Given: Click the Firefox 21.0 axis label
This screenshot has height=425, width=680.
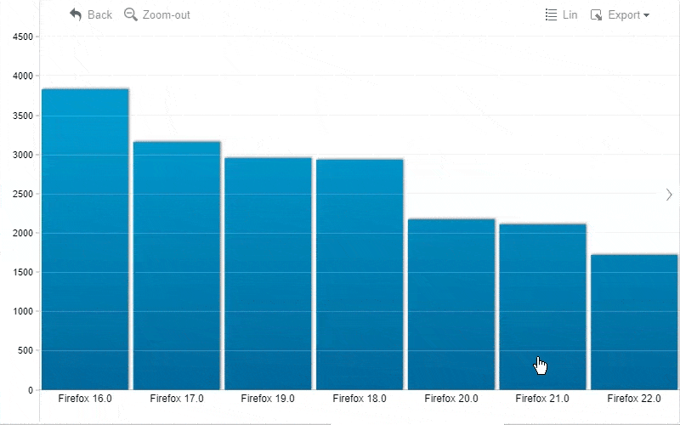Looking at the screenshot, I should (x=542, y=399).
